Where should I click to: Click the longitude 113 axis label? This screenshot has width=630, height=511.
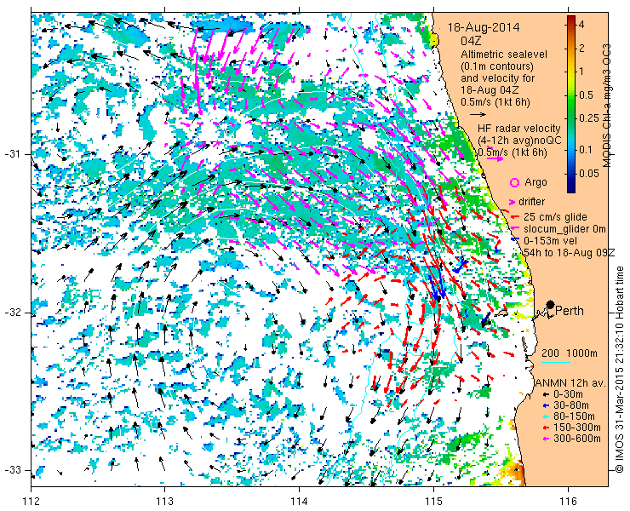click(165, 502)
